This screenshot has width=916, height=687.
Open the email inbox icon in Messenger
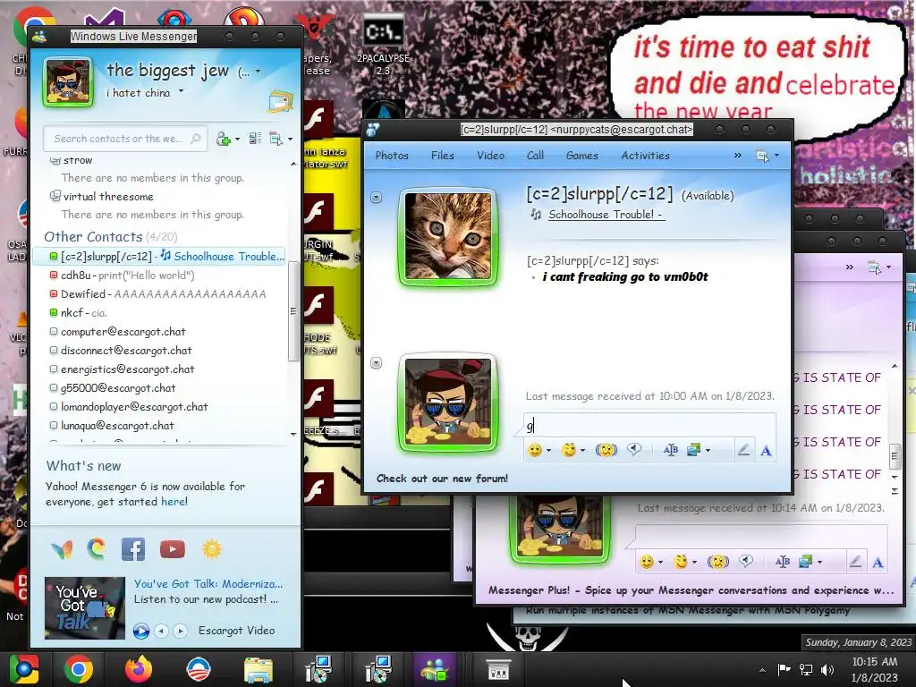pyautogui.click(x=280, y=101)
